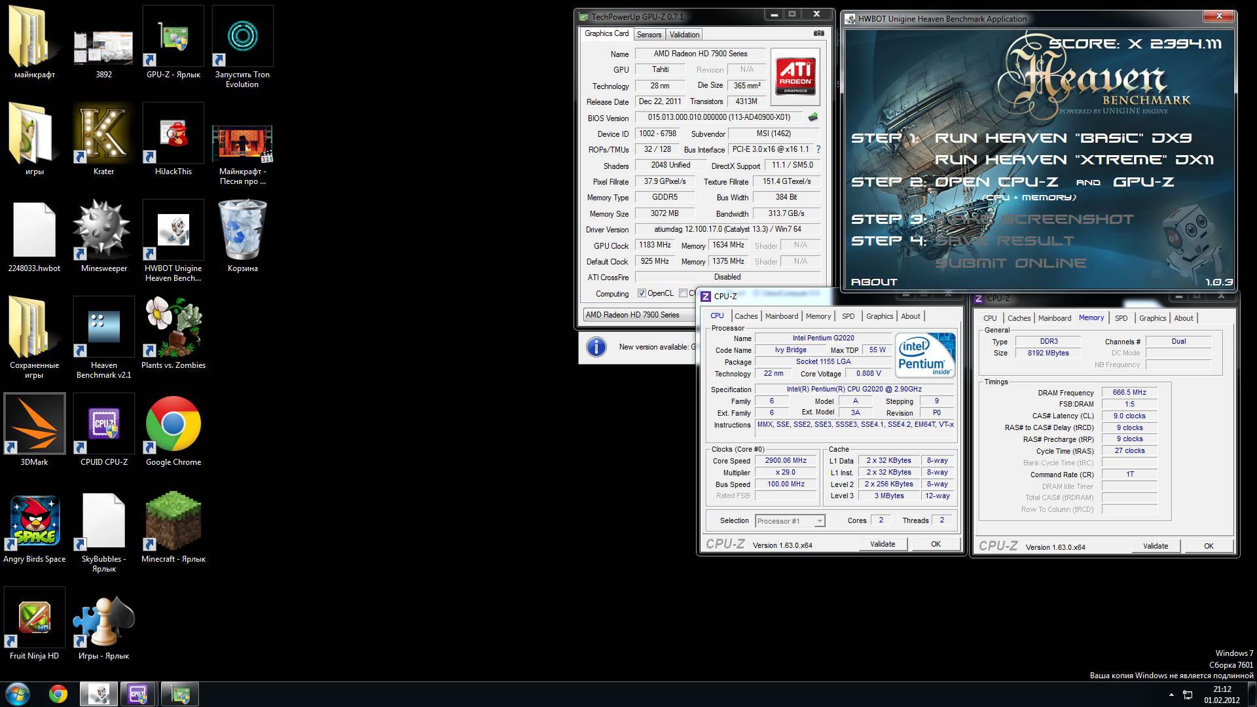Click the GPU-Z new version available notice
The image size is (1257, 707).
click(x=638, y=347)
